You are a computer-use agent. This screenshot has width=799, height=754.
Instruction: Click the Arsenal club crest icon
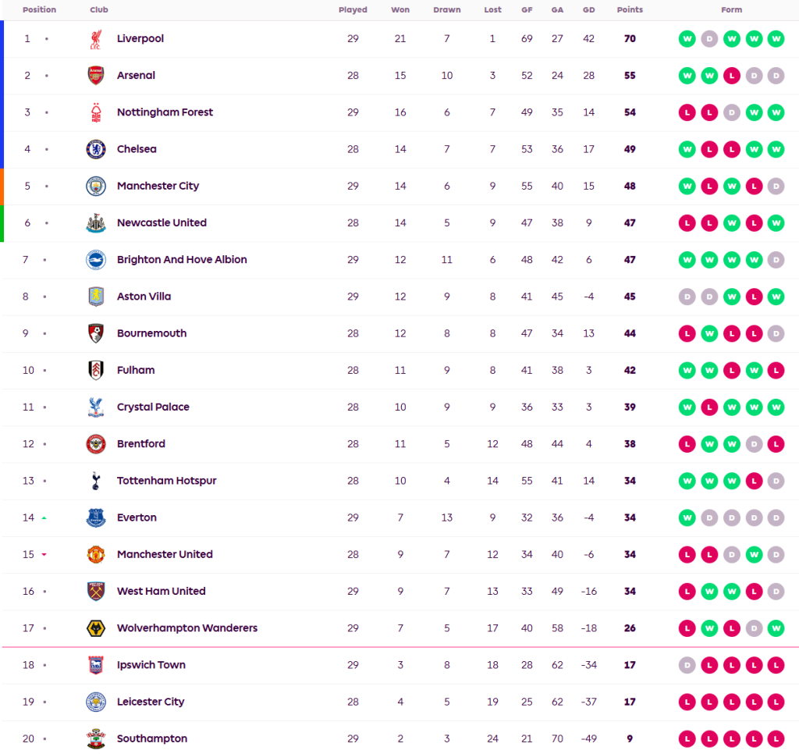click(x=95, y=76)
